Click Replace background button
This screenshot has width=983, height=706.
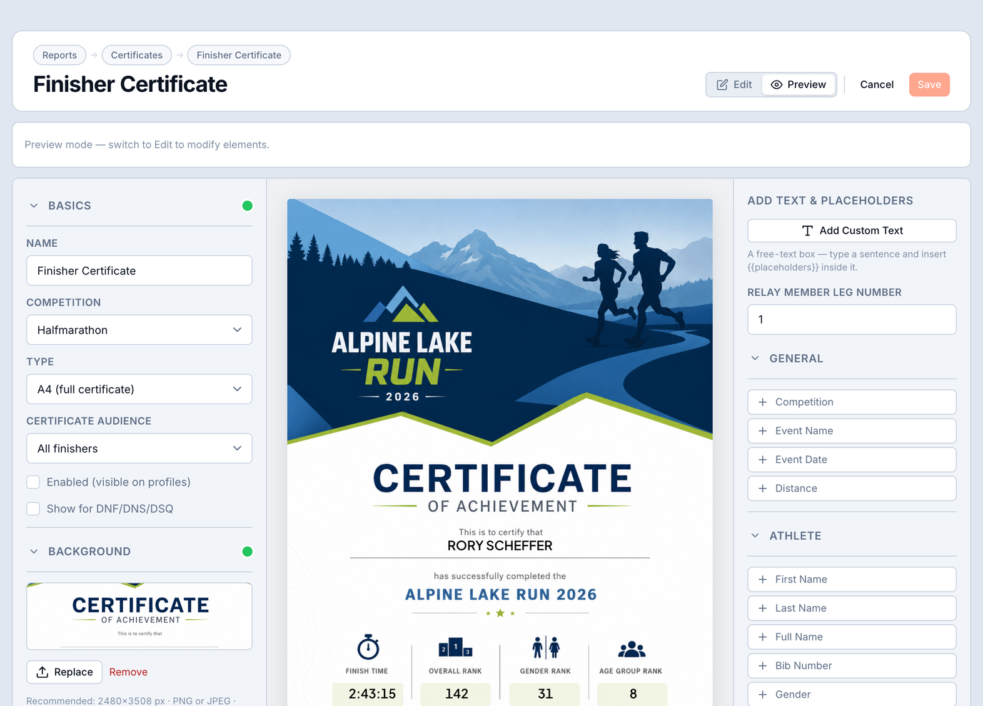64,672
